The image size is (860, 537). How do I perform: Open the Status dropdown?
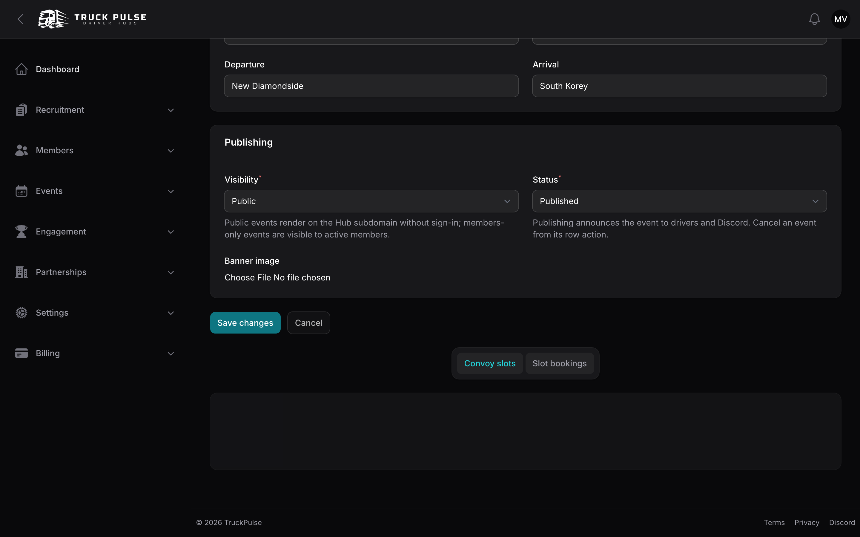click(679, 201)
